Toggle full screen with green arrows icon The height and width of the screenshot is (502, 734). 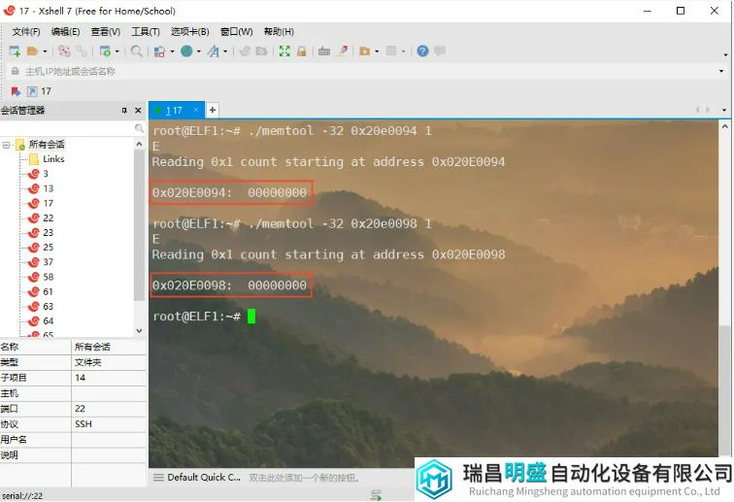284,51
